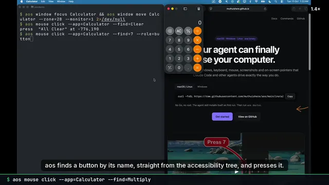Click the Press 7 video thumbnail label
This screenshot has height=185, width=329.
pos(216,142)
